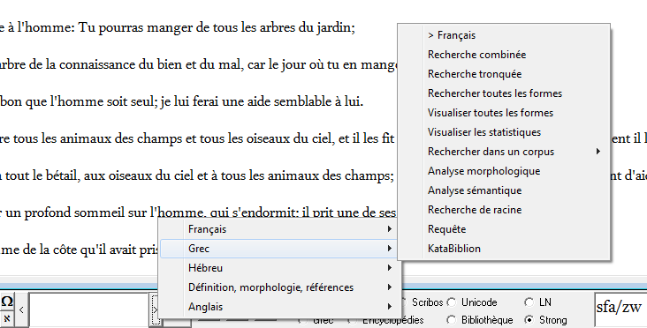Choose Recherche tronquée
The height and width of the screenshot is (328, 647).
pos(504,74)
